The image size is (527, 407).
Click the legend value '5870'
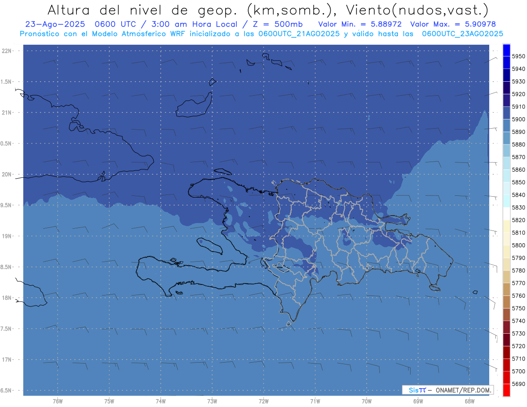tap(518, 157)
